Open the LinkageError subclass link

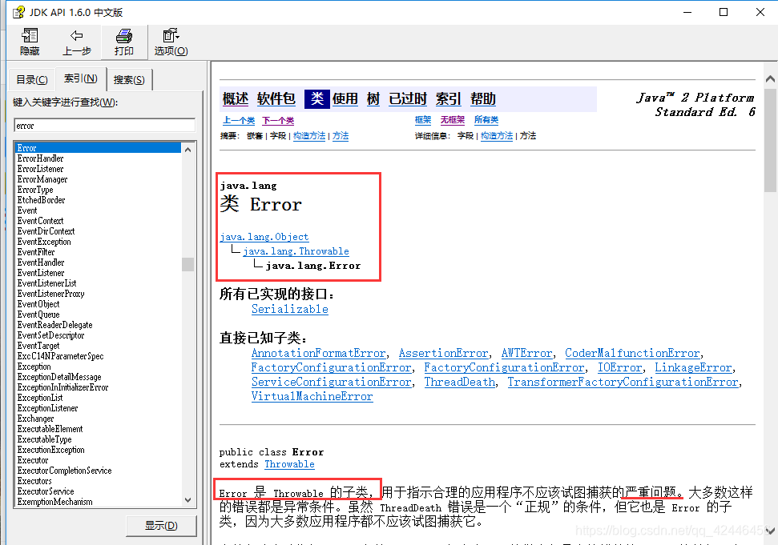click(x=693, y=367)
